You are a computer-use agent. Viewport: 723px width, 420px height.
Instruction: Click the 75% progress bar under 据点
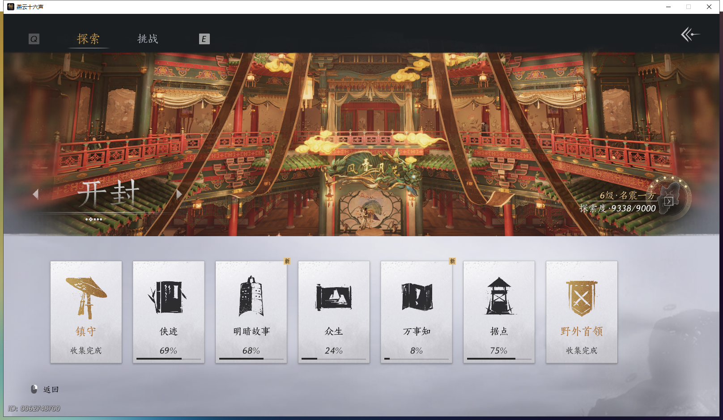tap(499, 359)
